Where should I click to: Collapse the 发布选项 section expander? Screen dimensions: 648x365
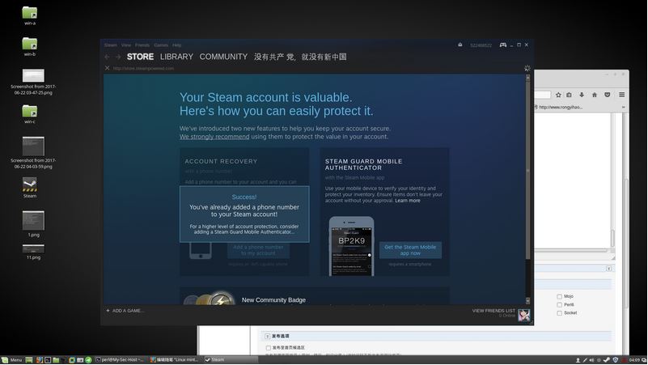(268, 336)
